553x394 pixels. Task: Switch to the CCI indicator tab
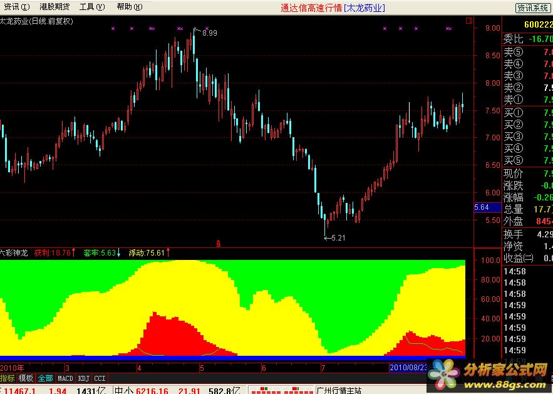(x=100, y=378)
